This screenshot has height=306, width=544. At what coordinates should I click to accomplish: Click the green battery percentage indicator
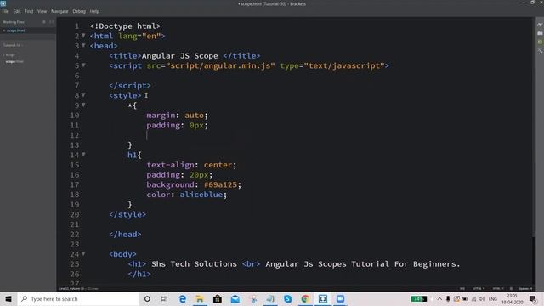(419, 298)
